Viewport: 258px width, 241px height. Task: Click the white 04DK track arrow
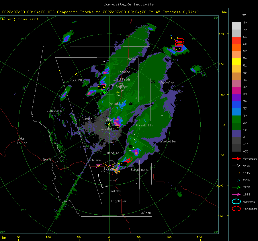[x=236, y=166]
